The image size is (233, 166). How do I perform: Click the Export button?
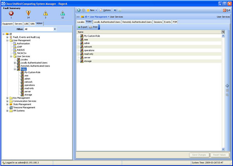click(x=83, y=27)
